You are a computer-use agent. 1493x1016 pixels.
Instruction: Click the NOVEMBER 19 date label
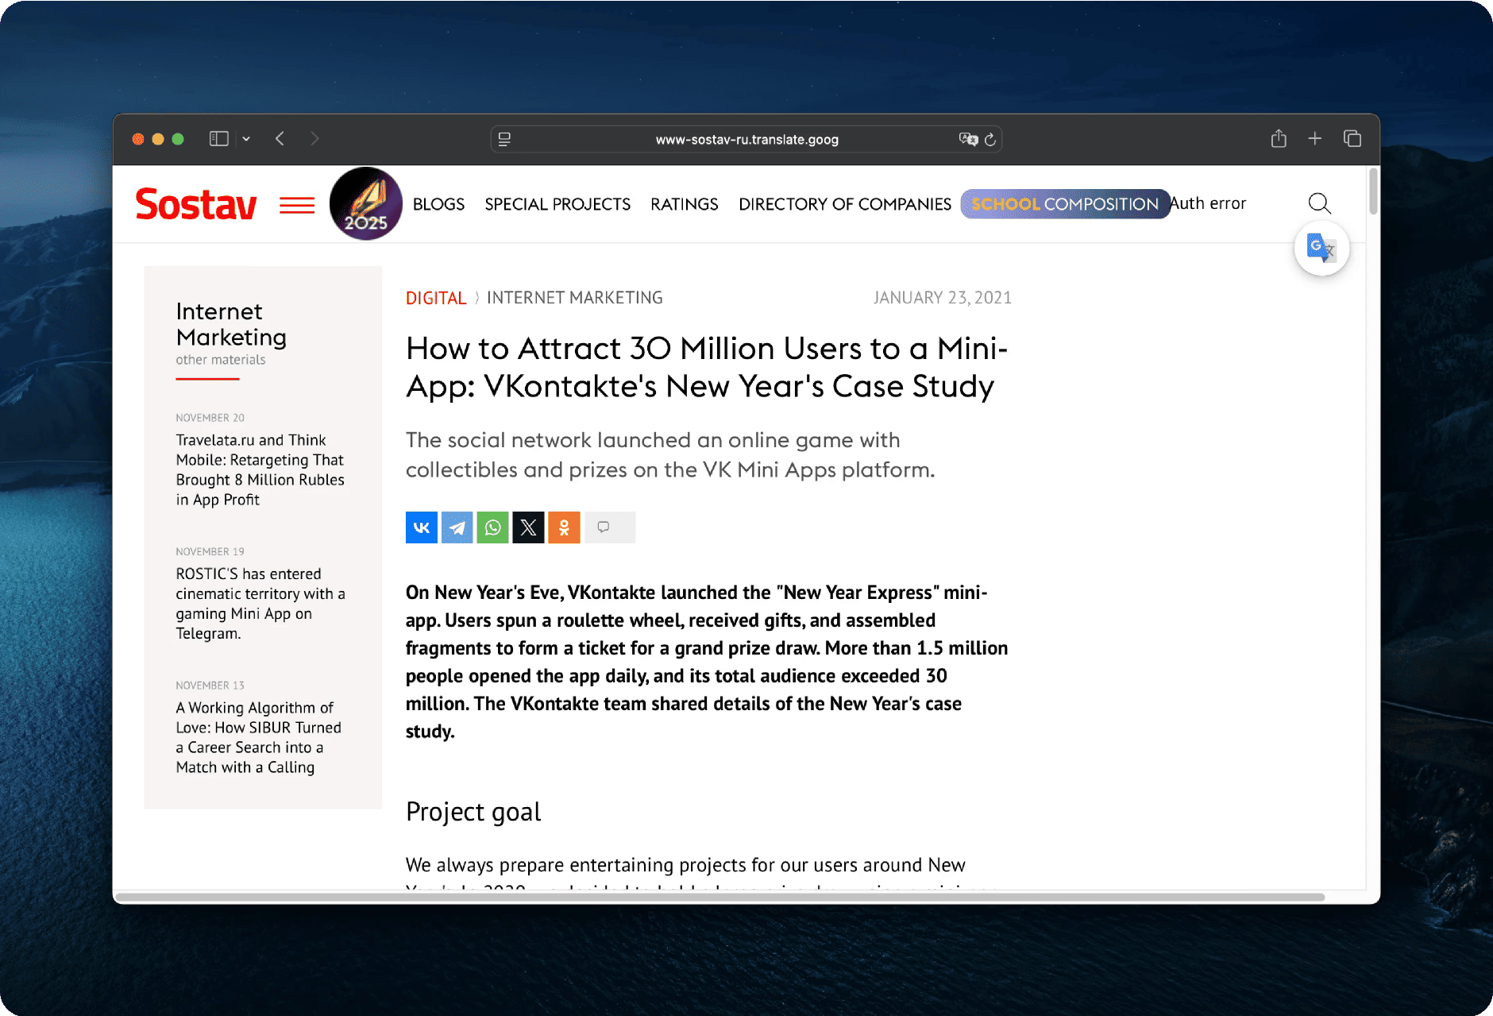click(x=210, y=551)
